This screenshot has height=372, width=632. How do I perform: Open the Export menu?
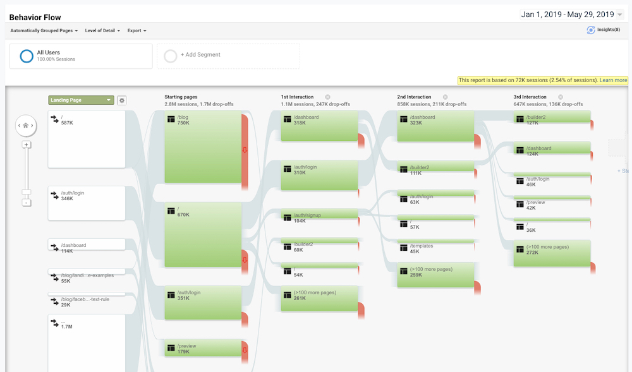[137, 30]
